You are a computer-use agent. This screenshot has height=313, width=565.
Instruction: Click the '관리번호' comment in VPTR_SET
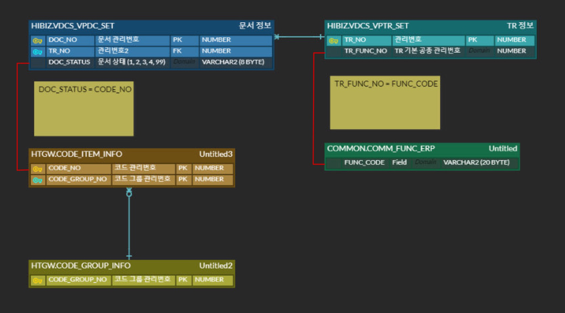coord(408,40)
